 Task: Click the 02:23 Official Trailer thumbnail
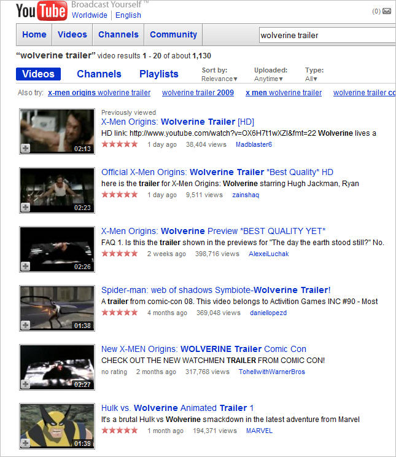57,190
